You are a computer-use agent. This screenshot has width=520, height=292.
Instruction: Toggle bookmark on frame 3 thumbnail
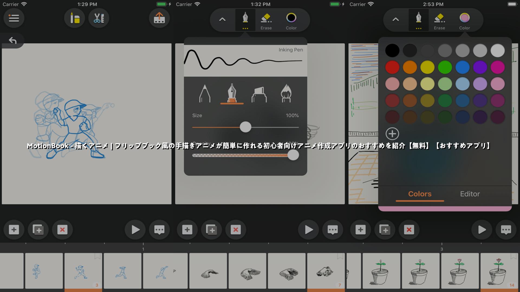[97, 256]
